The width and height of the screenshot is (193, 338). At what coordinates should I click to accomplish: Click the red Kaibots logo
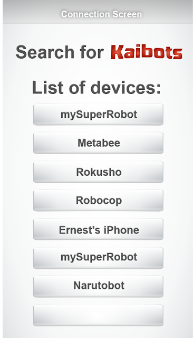[x=147, y=52]
